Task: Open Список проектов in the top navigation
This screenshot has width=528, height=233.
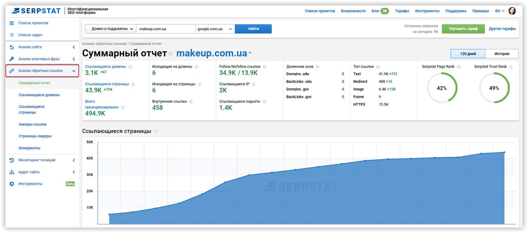Action: coord(320,11)
